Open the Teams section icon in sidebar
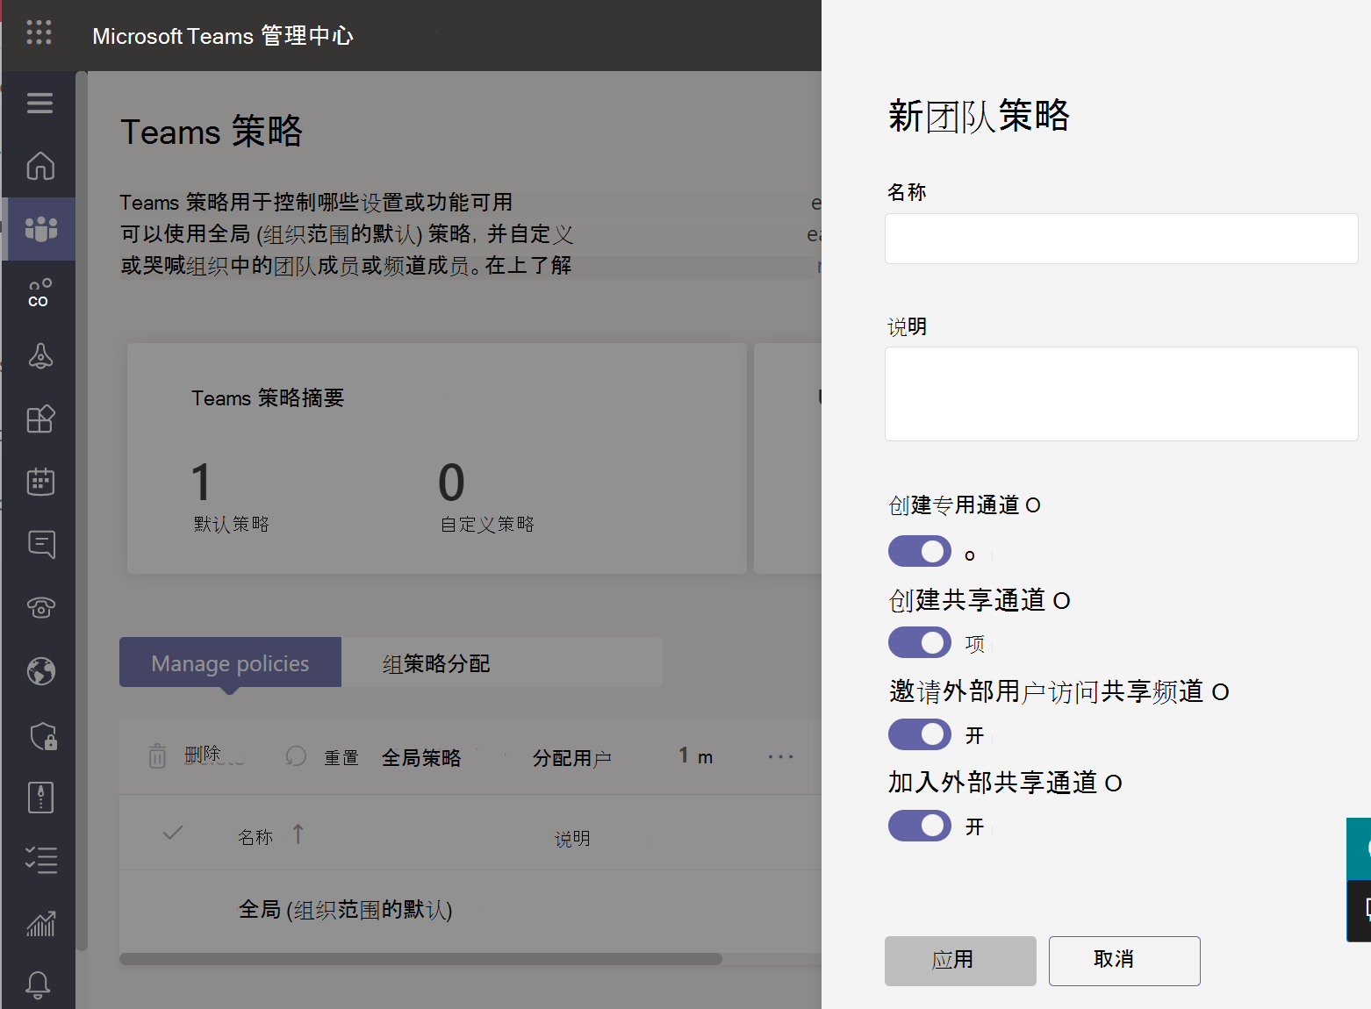1371x1009 pixels. 40,229
